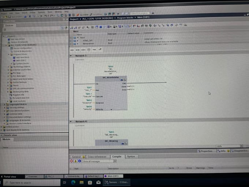
Task: Click Portal view button
Action: click(x=8, y=177)
